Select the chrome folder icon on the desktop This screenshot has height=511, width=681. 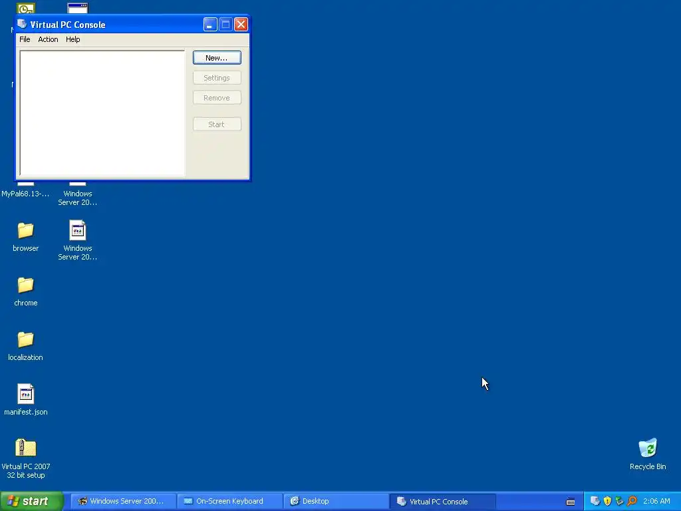click(26, 285)
